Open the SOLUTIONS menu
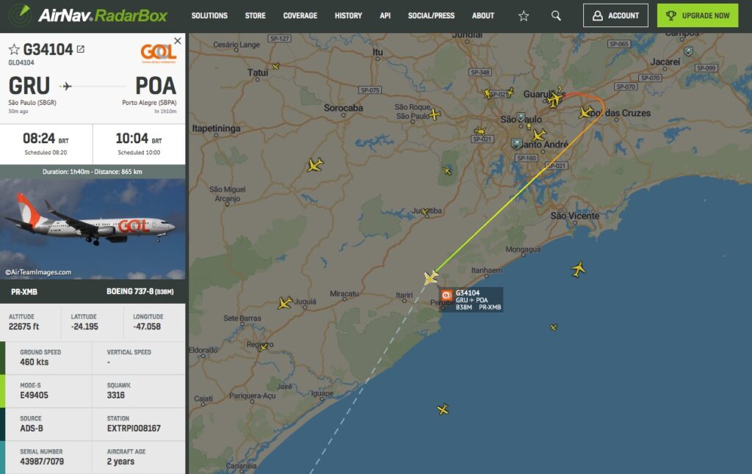752x474 pixels. pos(209,16)
